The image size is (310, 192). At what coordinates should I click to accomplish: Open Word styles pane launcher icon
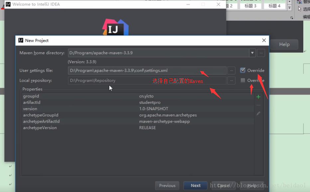point(292,18)
